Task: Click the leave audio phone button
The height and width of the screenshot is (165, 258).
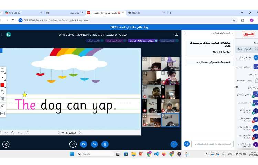Action: point(94,144)
